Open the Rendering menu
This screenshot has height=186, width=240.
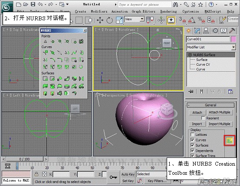pos(168,11)
